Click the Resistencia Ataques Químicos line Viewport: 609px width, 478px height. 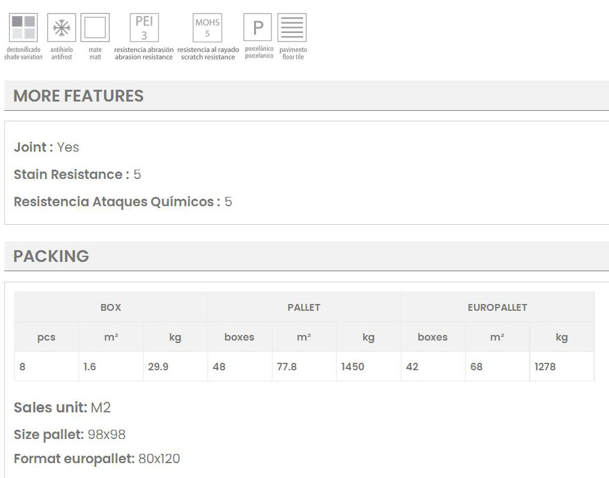[x=123, y=202]
